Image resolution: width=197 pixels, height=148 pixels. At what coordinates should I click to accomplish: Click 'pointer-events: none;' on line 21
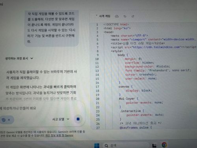[x=145, y=103]
